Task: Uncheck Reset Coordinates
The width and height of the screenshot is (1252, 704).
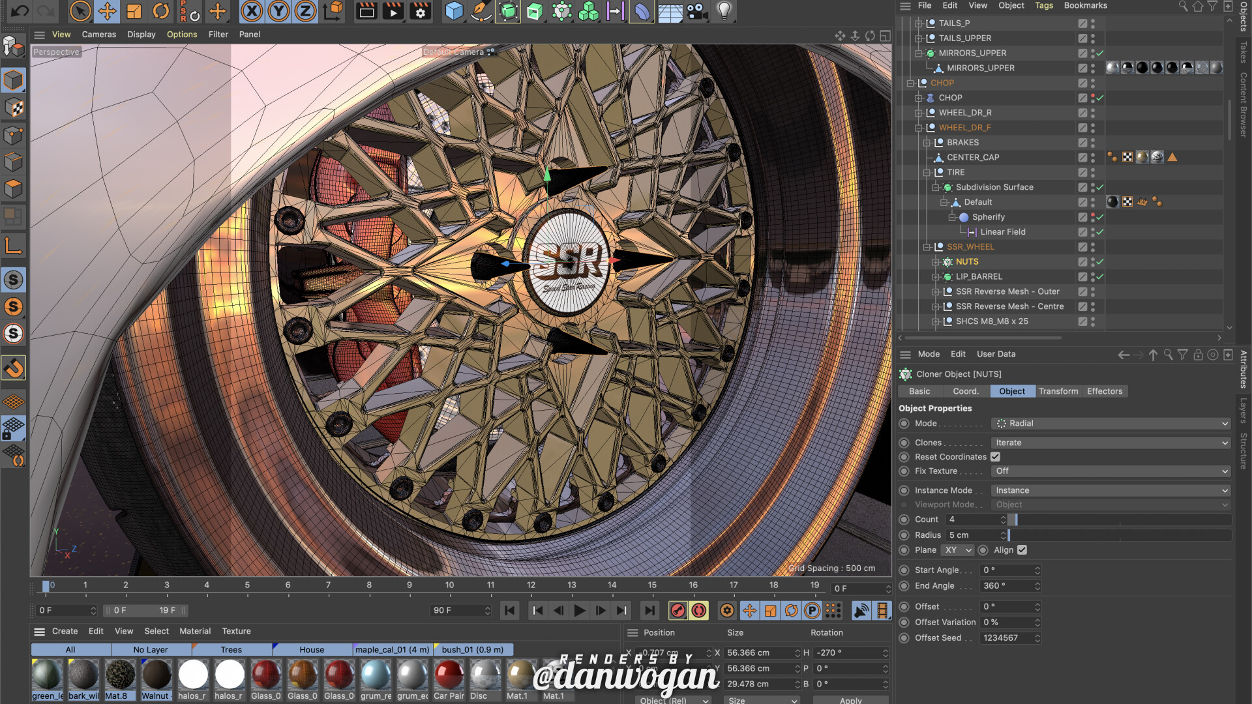Action: (x=995, y=456)
